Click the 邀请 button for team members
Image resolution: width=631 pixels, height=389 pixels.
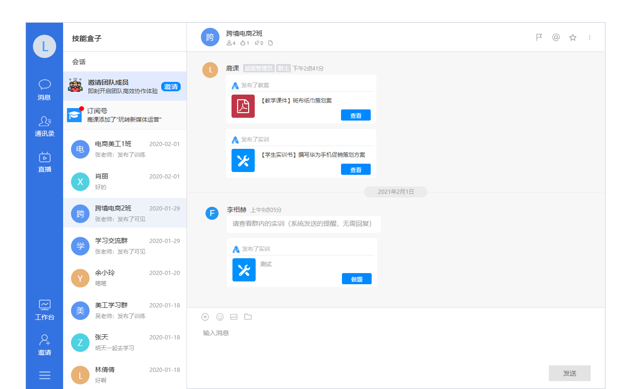click(171, 87)
